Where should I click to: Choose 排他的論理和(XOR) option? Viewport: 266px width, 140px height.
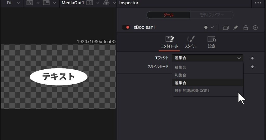208,91
